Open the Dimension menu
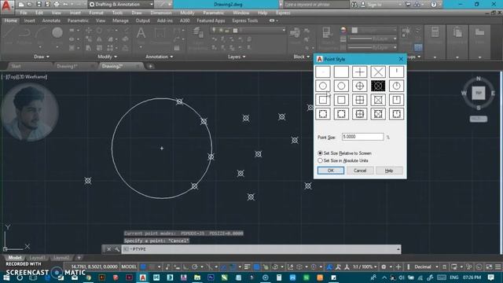This screenshot has height=283, width=503. 160,13
